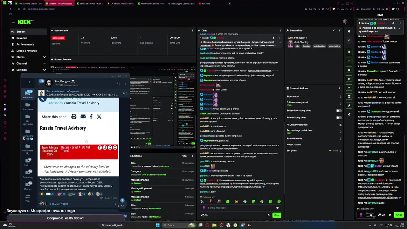The width and height of the screenshot is (407, 229).
Task: Edit stream info with the pencil icon
Action: (x=334, y=31)
